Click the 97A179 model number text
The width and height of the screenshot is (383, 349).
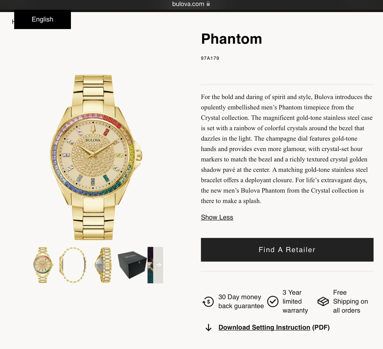point(210,58)
